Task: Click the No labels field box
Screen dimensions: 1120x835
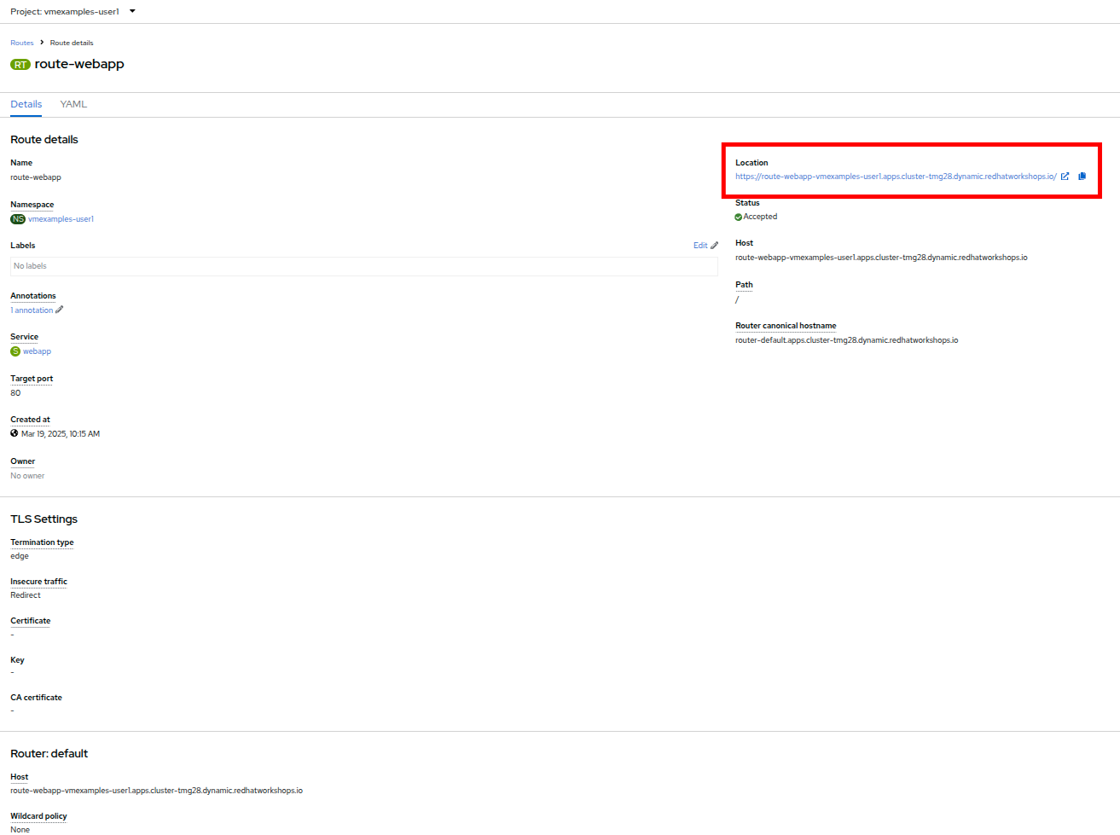Action: click(363, 267)
